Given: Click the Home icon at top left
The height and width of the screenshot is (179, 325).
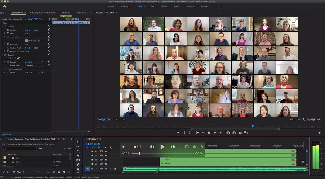Looking at the screenshot, I should point(5,6).
